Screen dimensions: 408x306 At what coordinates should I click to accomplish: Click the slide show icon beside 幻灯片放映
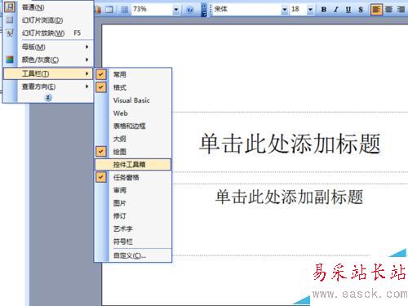pos(10,33)
